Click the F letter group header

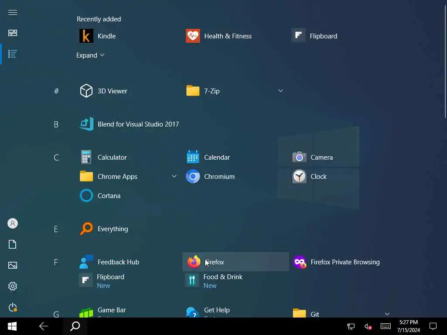pos(56,262)
